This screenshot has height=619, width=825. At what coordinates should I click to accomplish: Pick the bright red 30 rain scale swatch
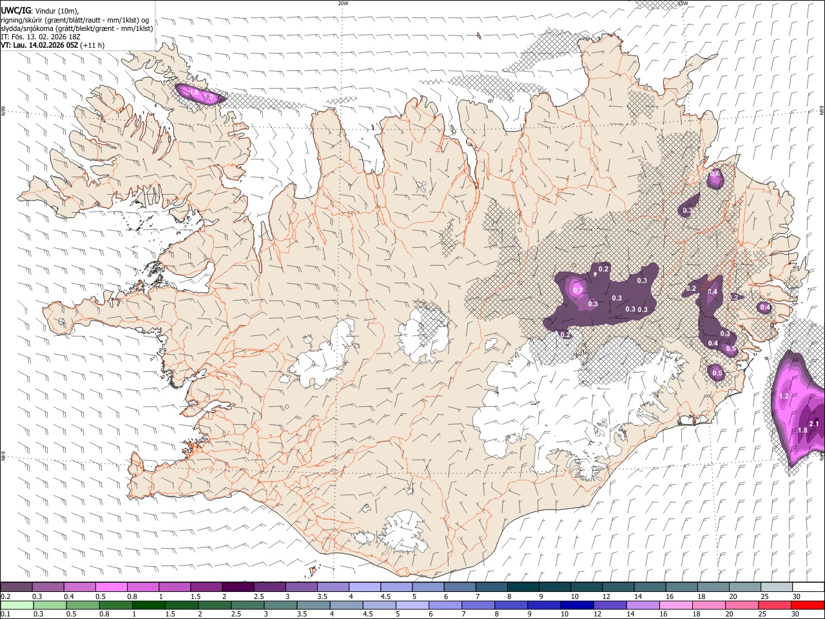coord(807,605)
